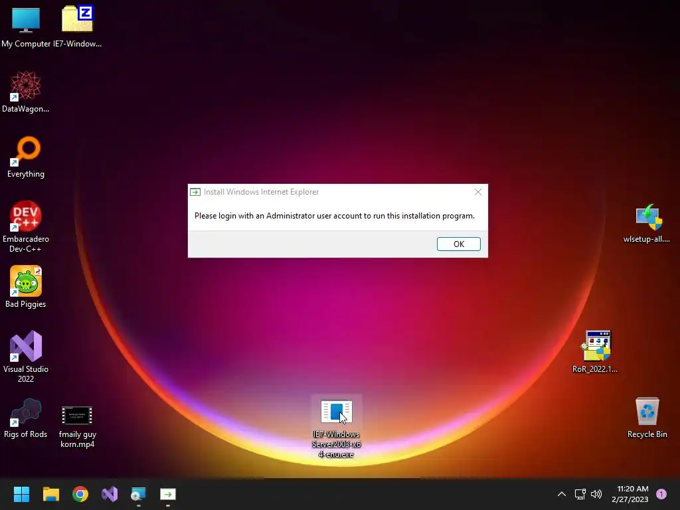
Task: Open the Windows Start menu
Action: [21, 494]
